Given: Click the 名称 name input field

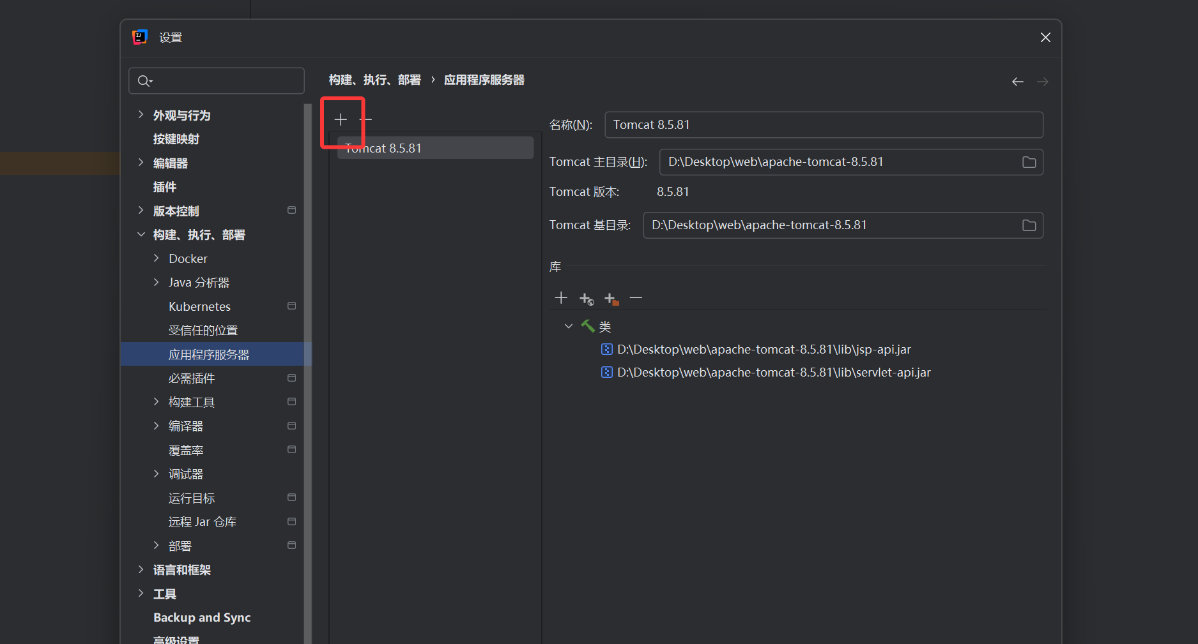Looking at the screenshot, I should 823,125.
